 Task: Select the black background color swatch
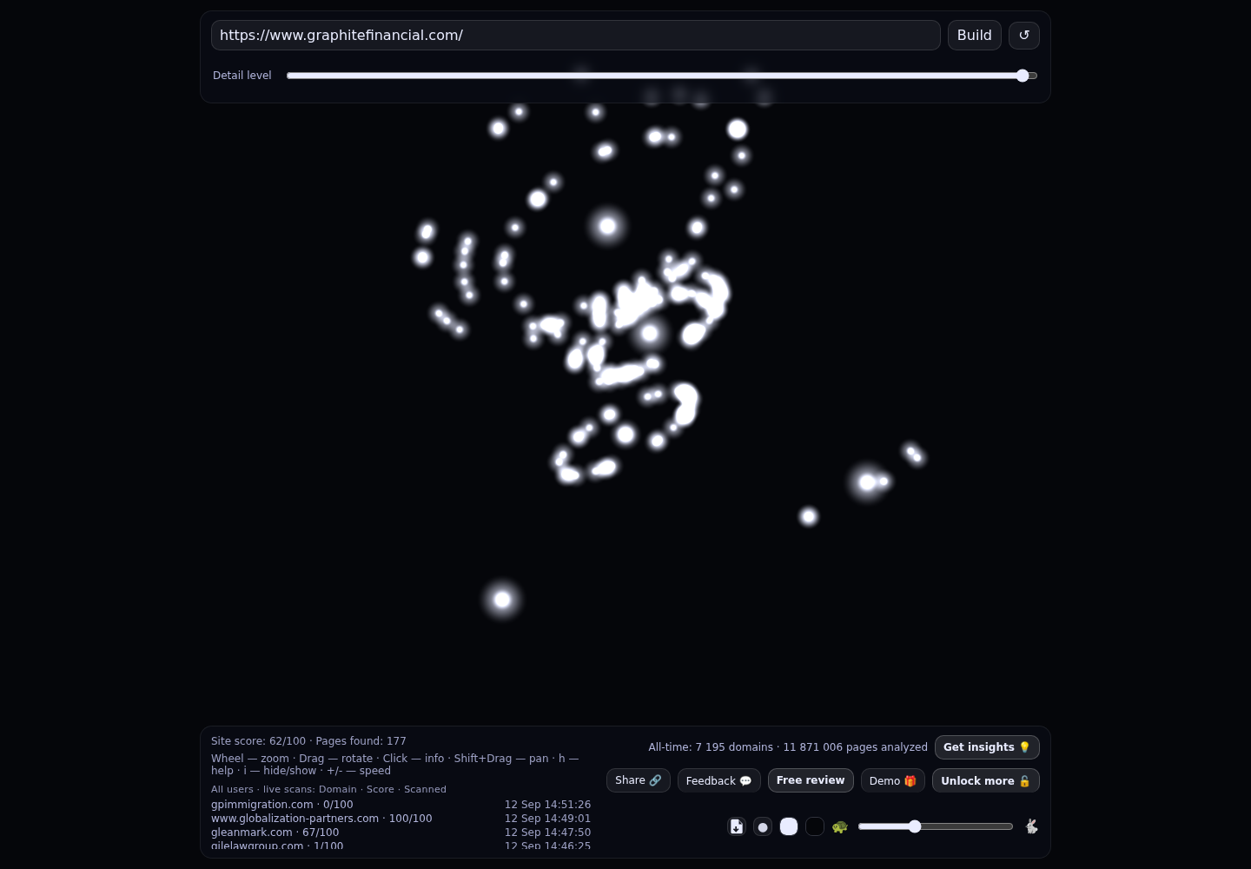click(815, 826)
